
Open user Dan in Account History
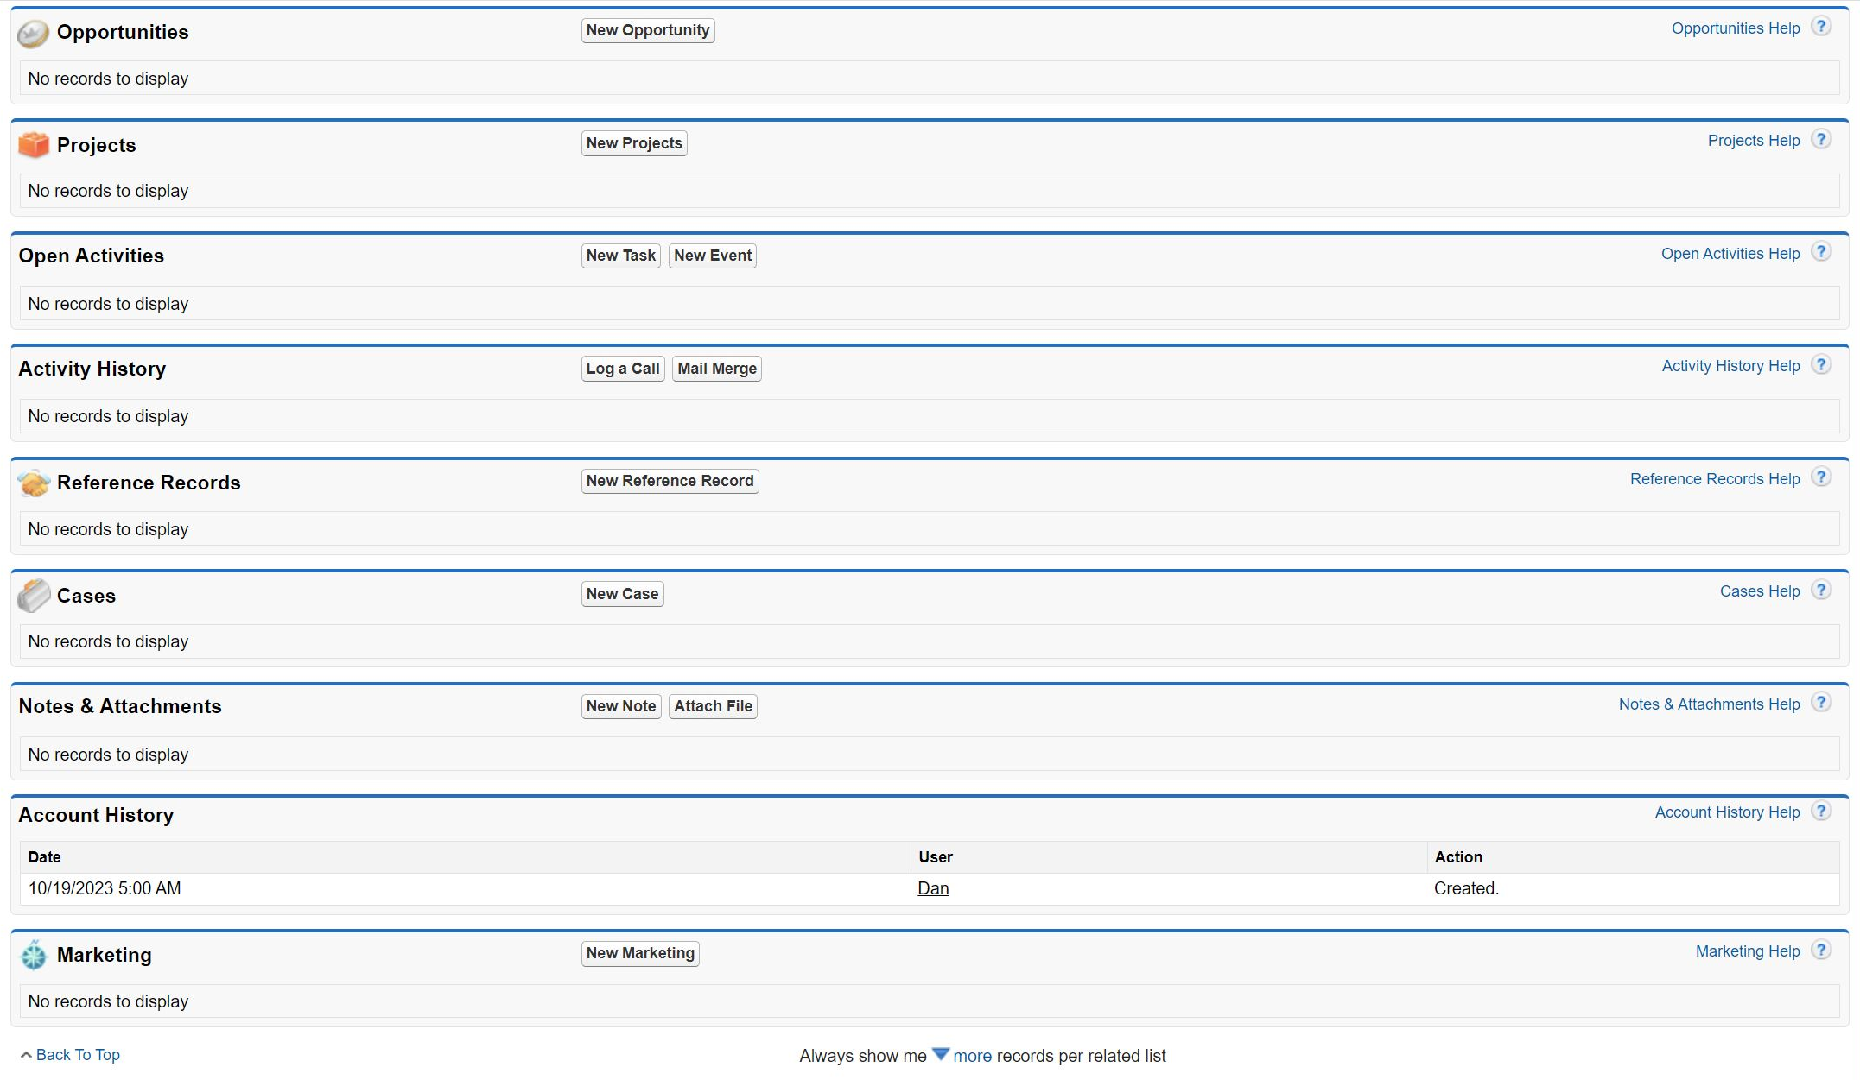[x=933, y=888]
